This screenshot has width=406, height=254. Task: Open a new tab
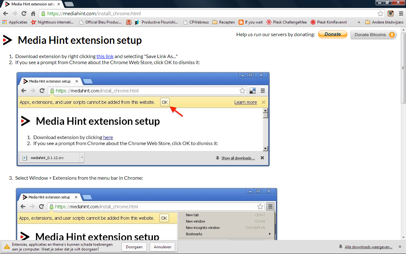[69, 4]
